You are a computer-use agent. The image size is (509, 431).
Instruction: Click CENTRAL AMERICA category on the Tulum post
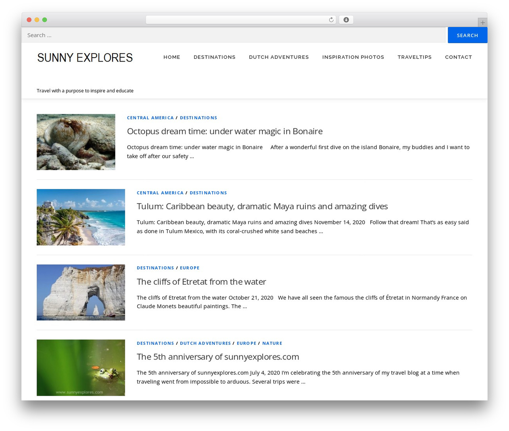pyautogui.click(x=160, y=193)
